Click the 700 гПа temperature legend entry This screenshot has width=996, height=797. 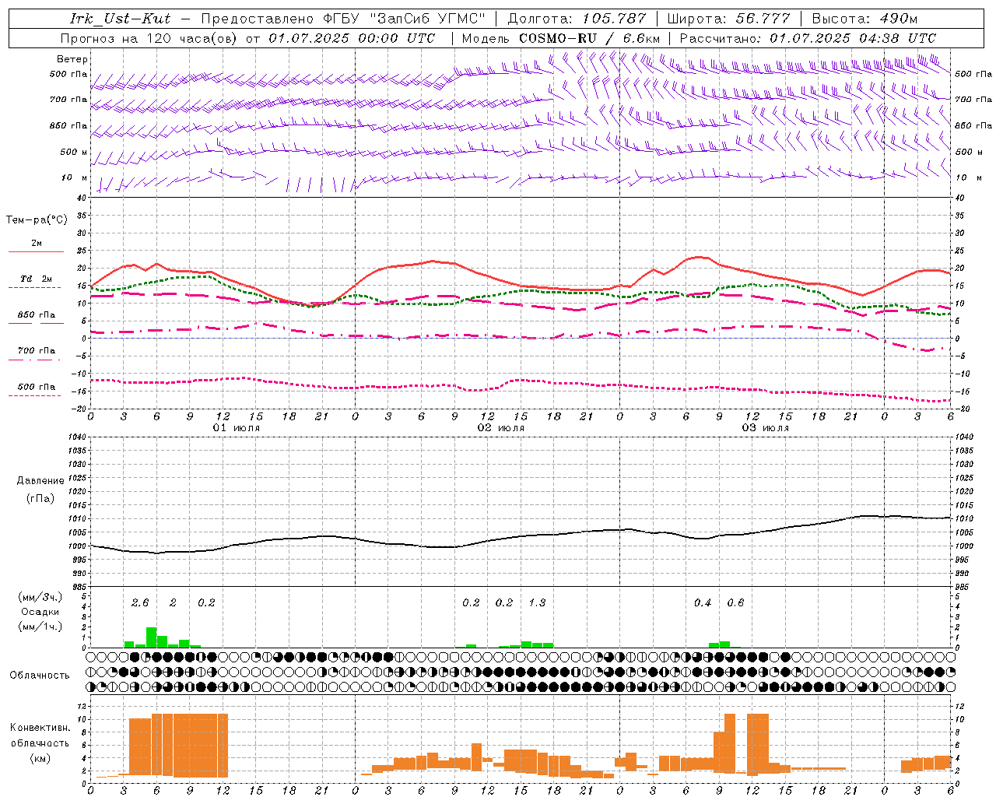37,351
